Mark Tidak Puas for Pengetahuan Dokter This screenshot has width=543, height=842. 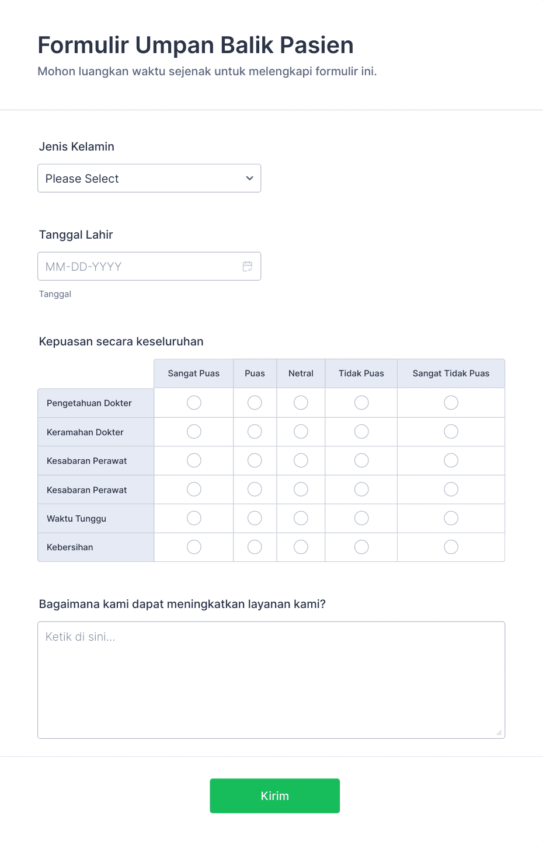click(361, 403)
